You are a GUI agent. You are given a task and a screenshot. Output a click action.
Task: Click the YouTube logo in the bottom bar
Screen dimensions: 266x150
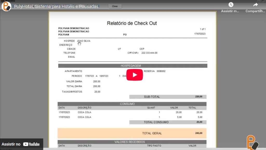tap(31, 144)
